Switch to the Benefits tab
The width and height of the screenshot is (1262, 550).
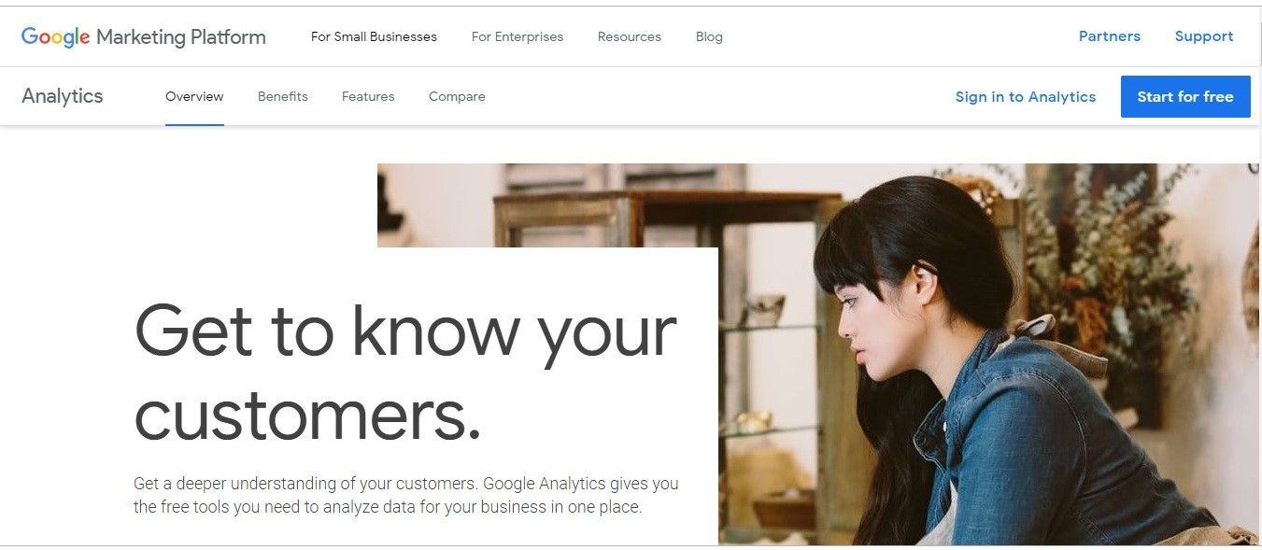[x=283, y=96]
